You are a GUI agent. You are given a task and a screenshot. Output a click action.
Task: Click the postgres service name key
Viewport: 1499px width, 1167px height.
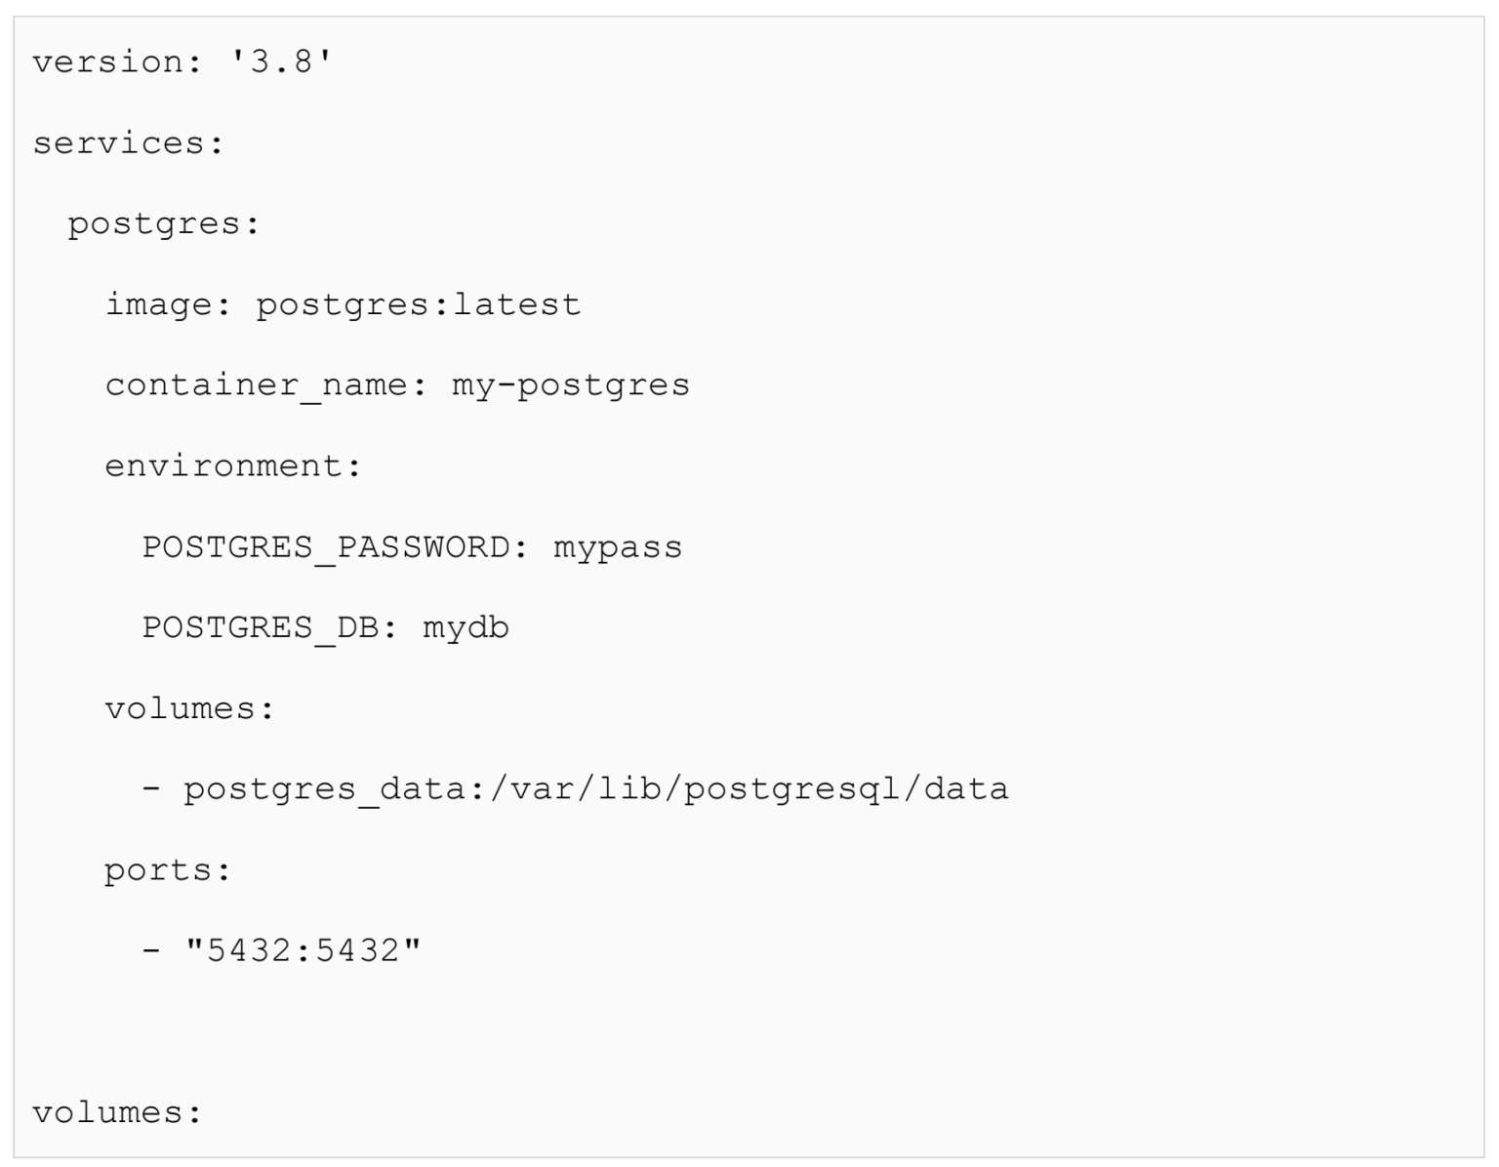[x=154, y=224]
